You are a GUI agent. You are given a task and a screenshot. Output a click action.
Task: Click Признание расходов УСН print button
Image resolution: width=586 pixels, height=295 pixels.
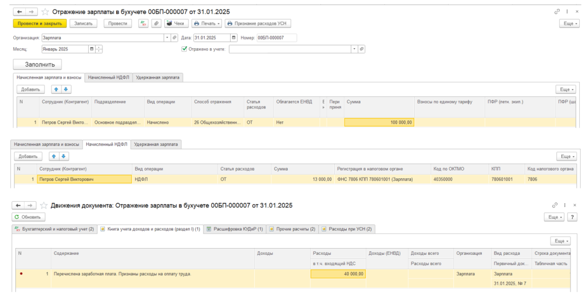(258, 23)
